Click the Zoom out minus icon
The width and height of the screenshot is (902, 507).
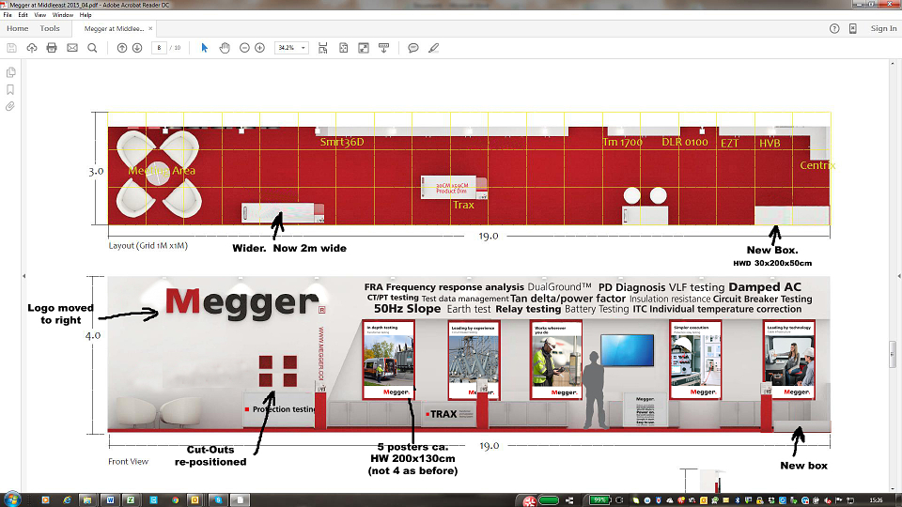click(244, 48)
